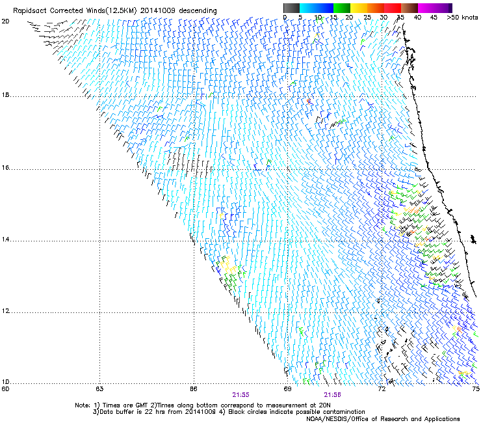Click the '>50 knots' legend label
This screenshot has width=481, height=423.
point(462,18)
